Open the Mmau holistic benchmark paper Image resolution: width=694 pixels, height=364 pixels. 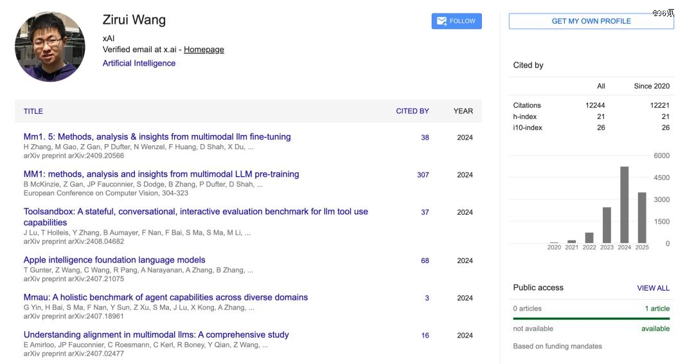pos(166,297)
